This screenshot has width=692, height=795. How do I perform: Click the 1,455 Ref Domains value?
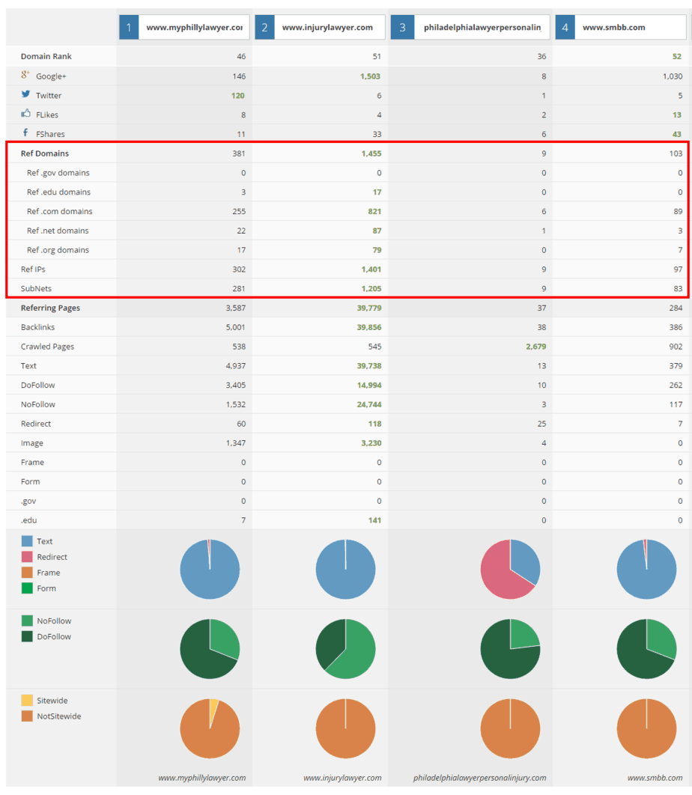pos(371,153)
